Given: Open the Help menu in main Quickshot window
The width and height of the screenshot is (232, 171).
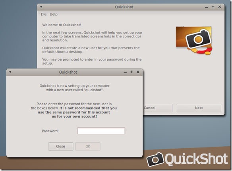Looking at the screenshot, I should (x=54, y=14).
